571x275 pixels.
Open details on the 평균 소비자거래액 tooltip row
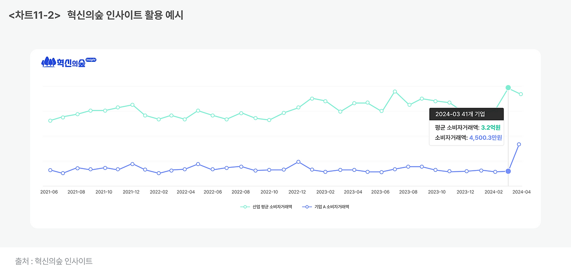pyautogui.click(x=466, y=128)
